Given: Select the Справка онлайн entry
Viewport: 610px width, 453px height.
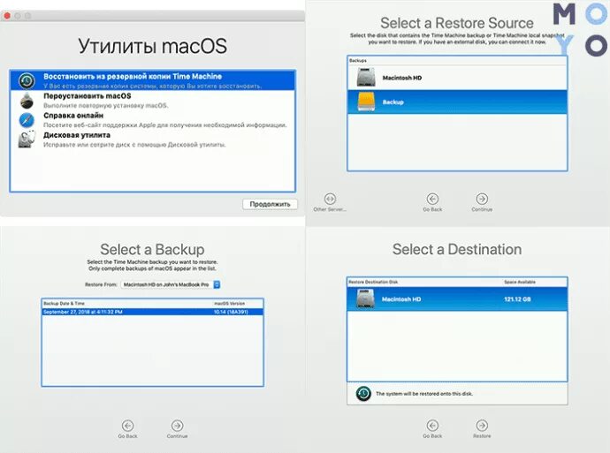Looking at the screenshot, I should point(152,120).
